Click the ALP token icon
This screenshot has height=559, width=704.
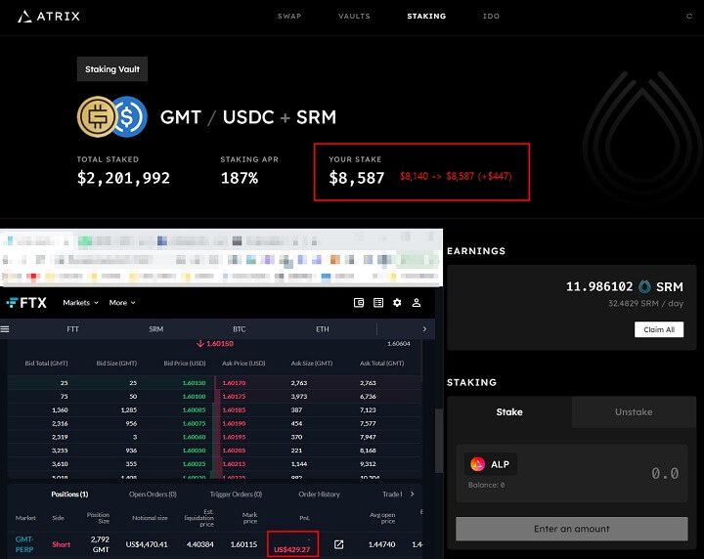pos(478,464)
